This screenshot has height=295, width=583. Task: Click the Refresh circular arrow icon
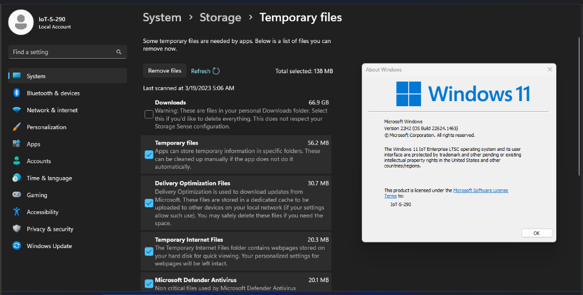(x=216, y=71)
